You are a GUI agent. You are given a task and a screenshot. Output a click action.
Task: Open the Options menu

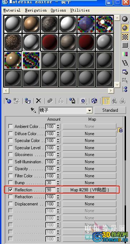58,10
